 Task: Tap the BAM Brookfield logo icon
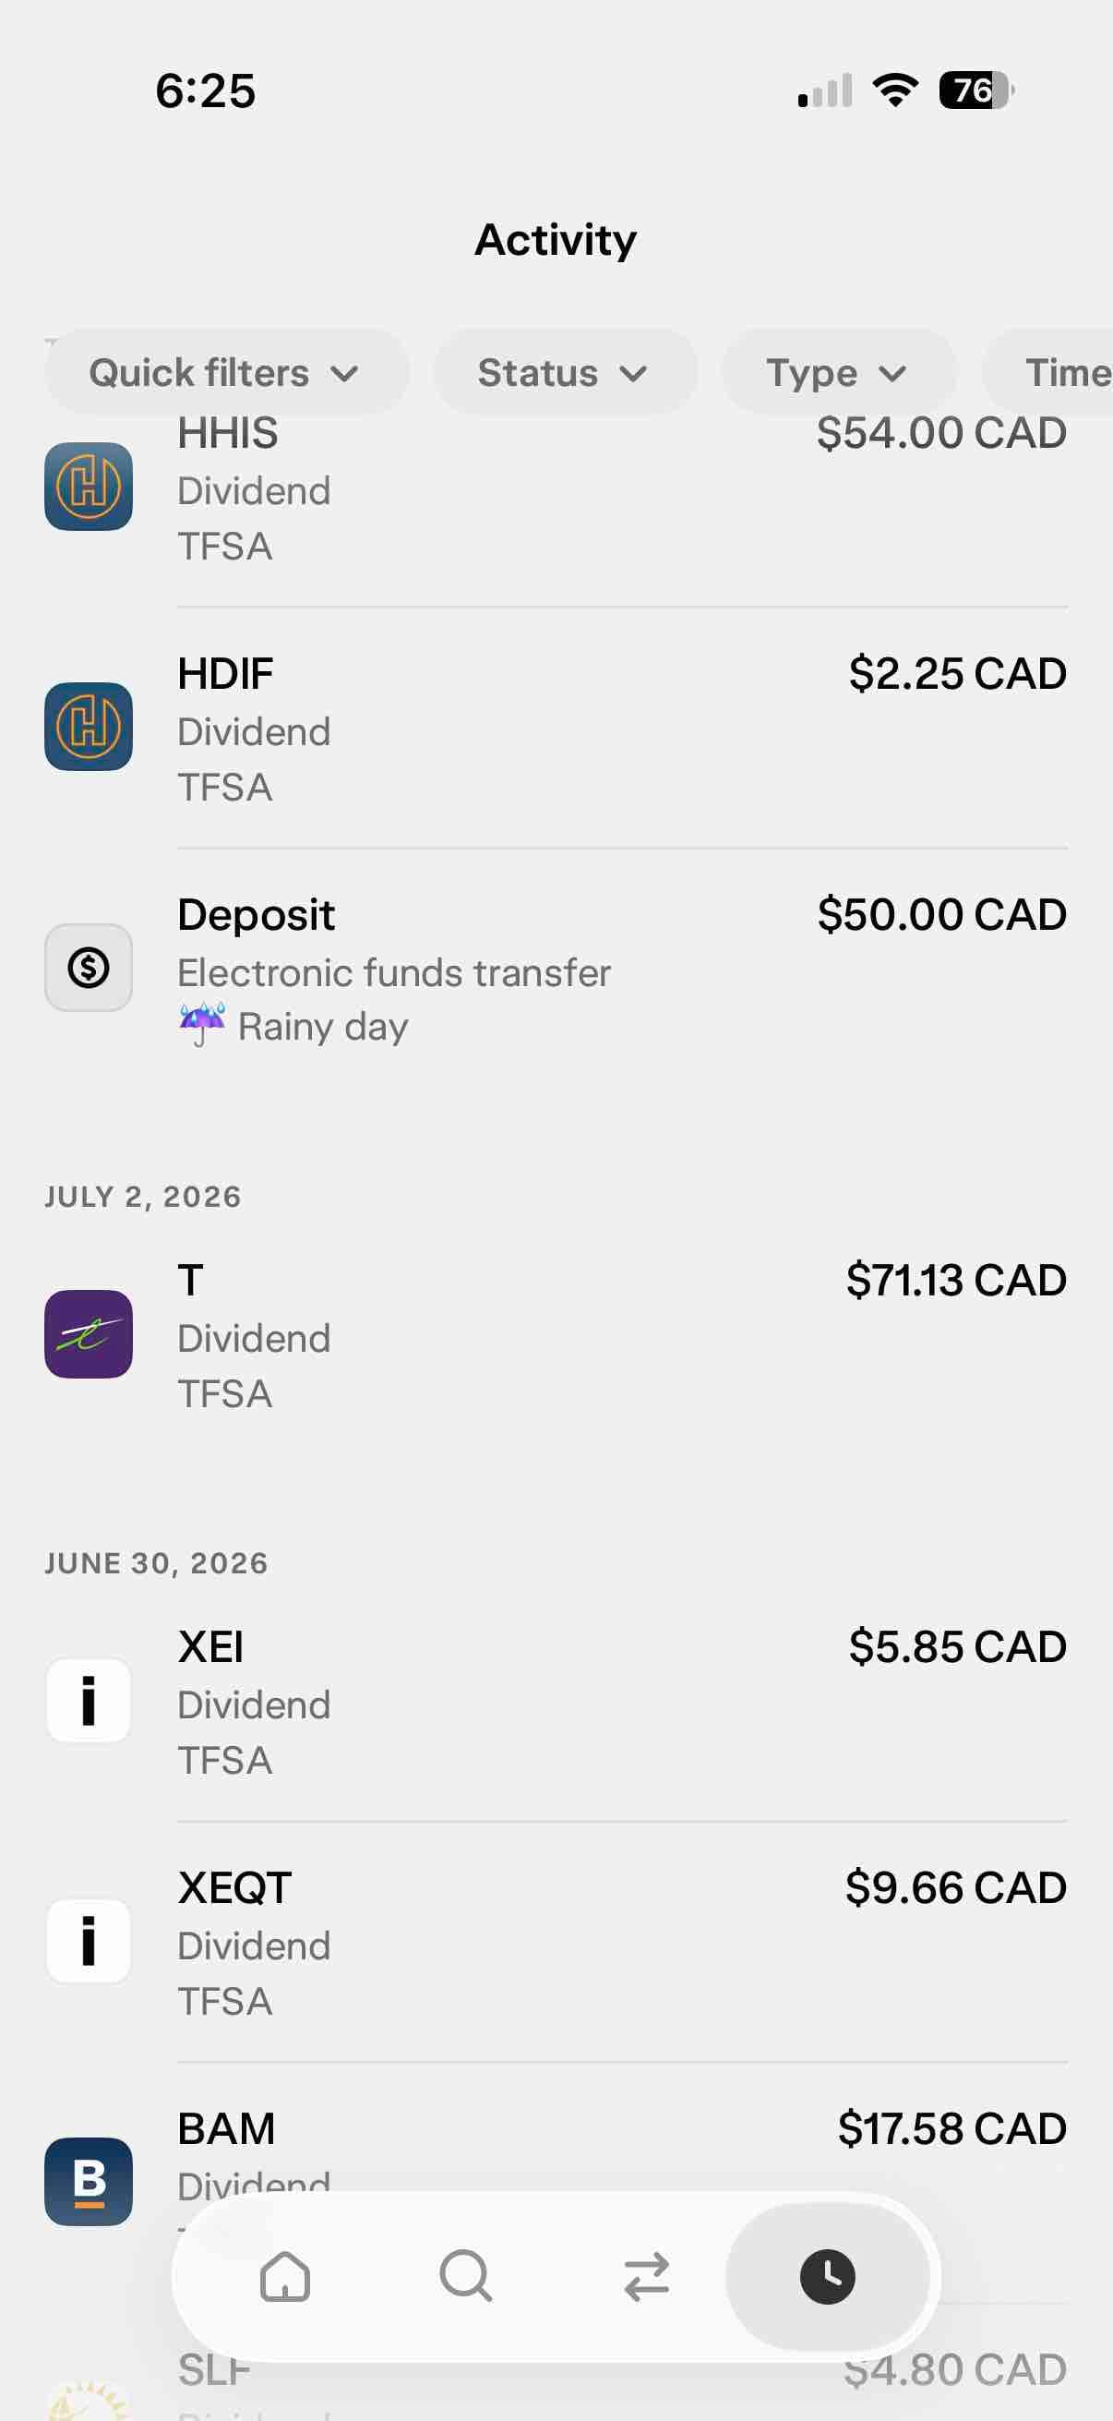(x=89, y=2181)
